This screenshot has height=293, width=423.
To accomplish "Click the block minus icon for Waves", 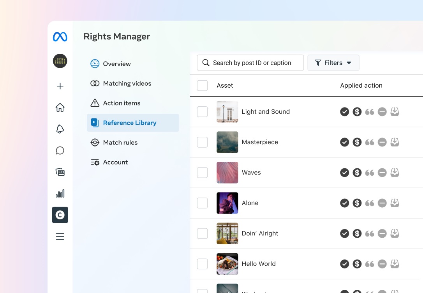I will coord(382,173).
